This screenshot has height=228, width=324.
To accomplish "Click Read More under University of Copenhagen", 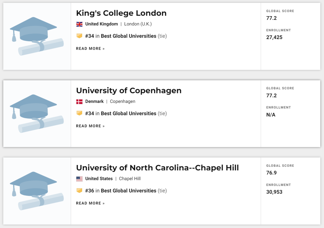I will click(x=90, y=126).
